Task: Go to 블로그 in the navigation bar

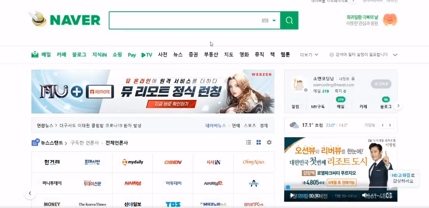Action: 79,54
